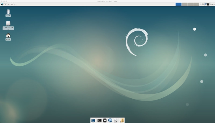This screenshot has width=215, height=123.
Task: Switch to the third workspace
Action: coord(190,4)
